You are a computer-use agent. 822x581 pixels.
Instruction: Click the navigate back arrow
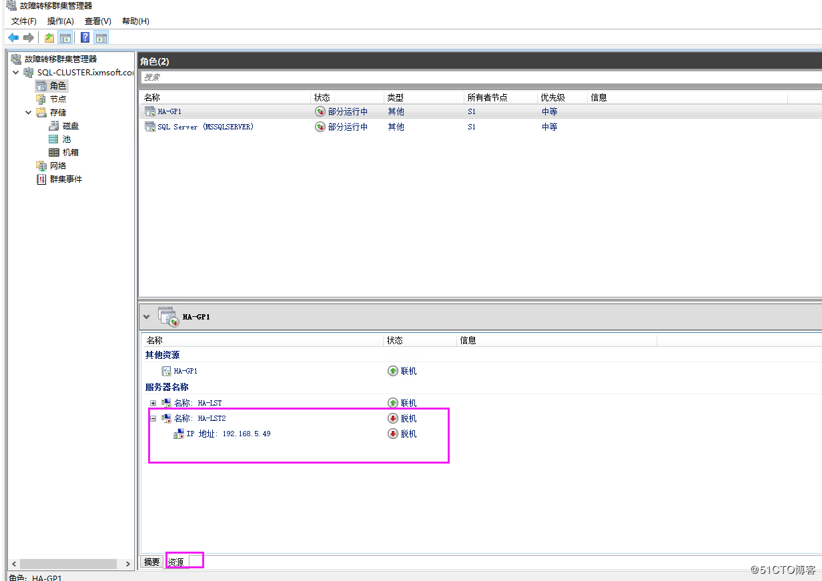[x=13, y=37]
